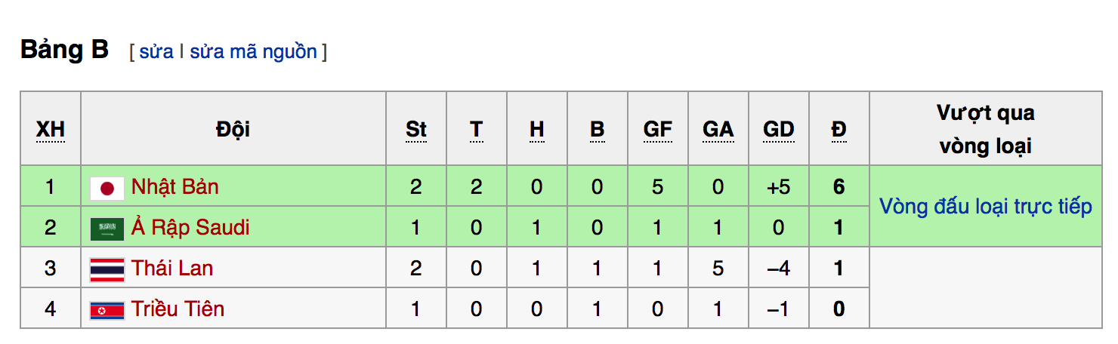
Task: Click the Japan flag icon
Action: (x=107, y=188)
